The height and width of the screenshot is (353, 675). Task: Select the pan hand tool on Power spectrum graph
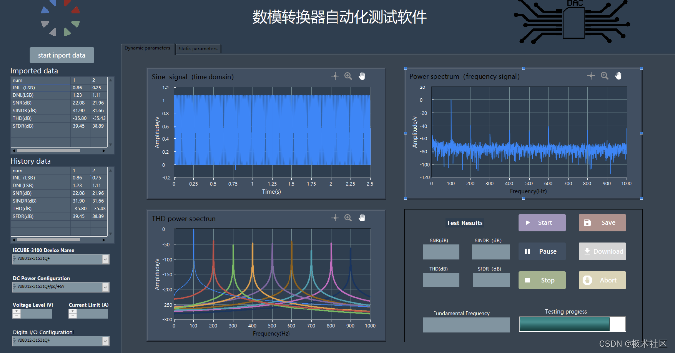point(618,75)
